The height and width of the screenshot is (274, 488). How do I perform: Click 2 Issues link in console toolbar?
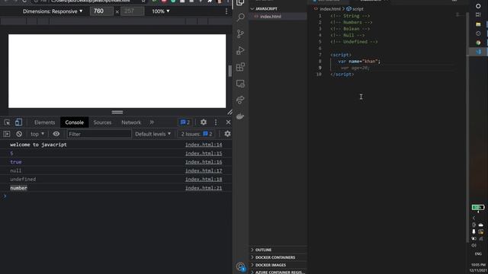[x=197, y=134]
